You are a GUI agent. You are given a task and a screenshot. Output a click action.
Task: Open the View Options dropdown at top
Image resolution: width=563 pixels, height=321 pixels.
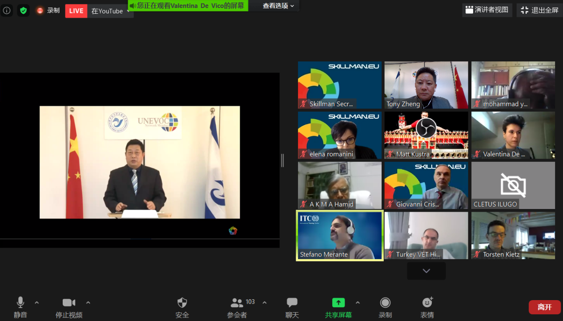278,6
